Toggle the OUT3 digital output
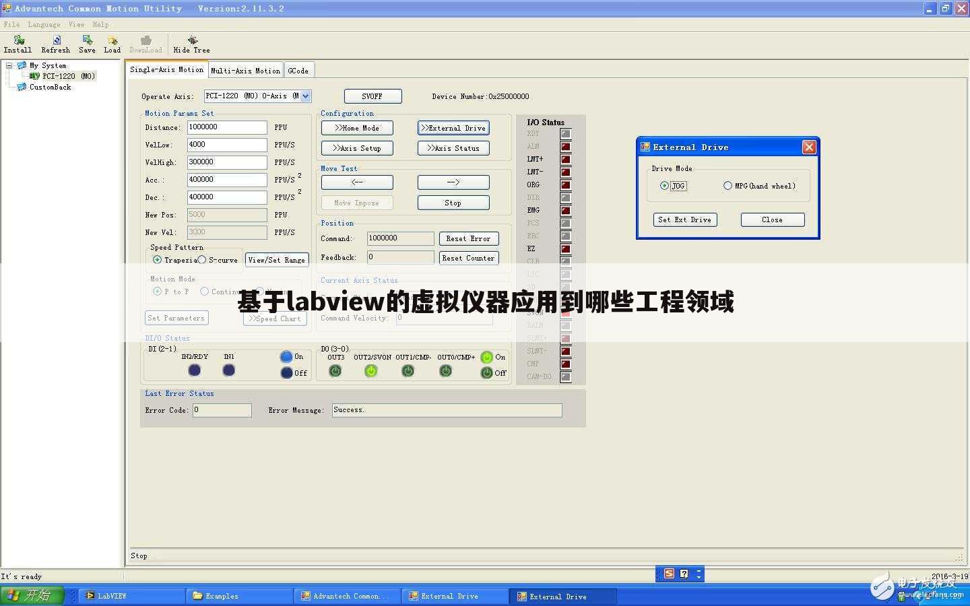 click(x=335, y=370)
